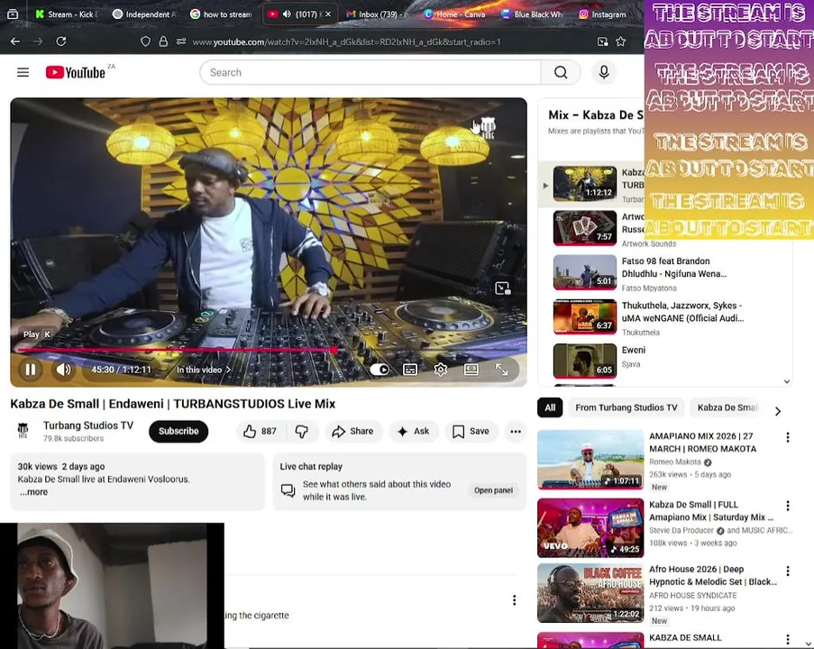Reload the YouTube page

60,41
